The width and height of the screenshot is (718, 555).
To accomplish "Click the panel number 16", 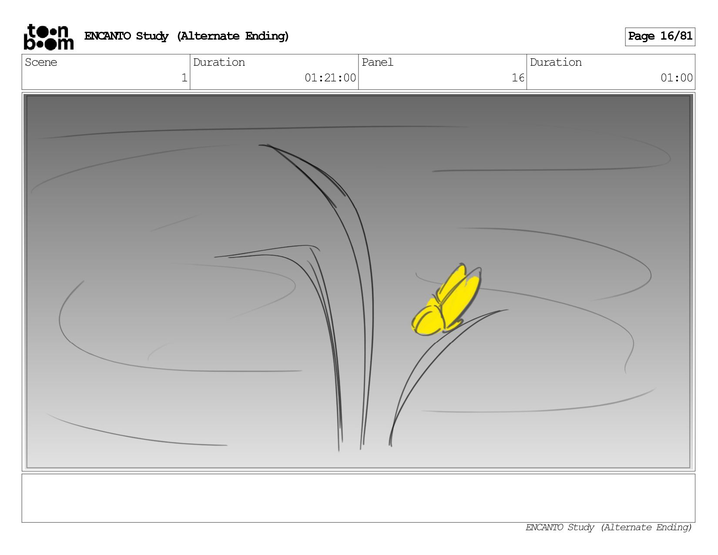I will pyautogui.click(x=518, y=78).
